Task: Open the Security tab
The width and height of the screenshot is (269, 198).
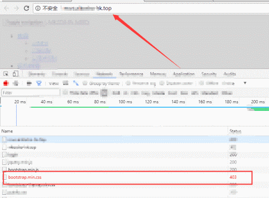Action: [x=209, y=74]
